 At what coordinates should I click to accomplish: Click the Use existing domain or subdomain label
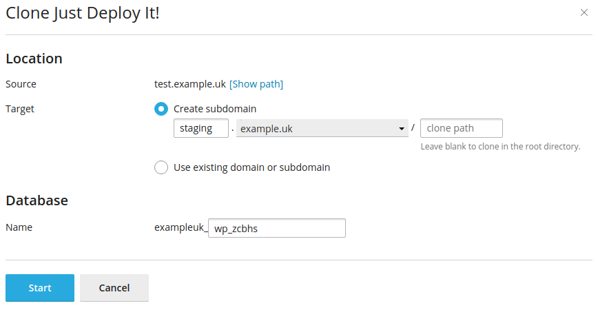coord(251,167)
